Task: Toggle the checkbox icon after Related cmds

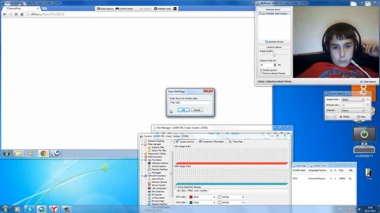Action: [x=175, y=8]
